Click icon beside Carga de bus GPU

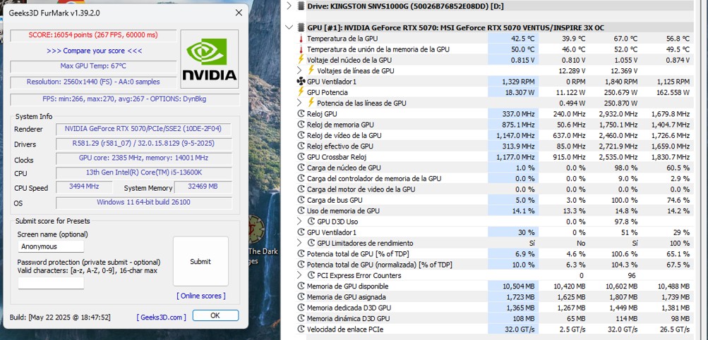(x=301, y=201)
